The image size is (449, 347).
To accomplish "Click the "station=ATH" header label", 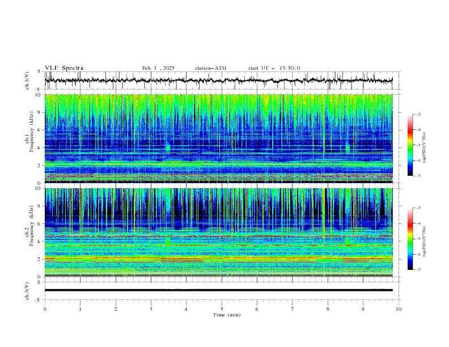I will [x=210, y=68].
